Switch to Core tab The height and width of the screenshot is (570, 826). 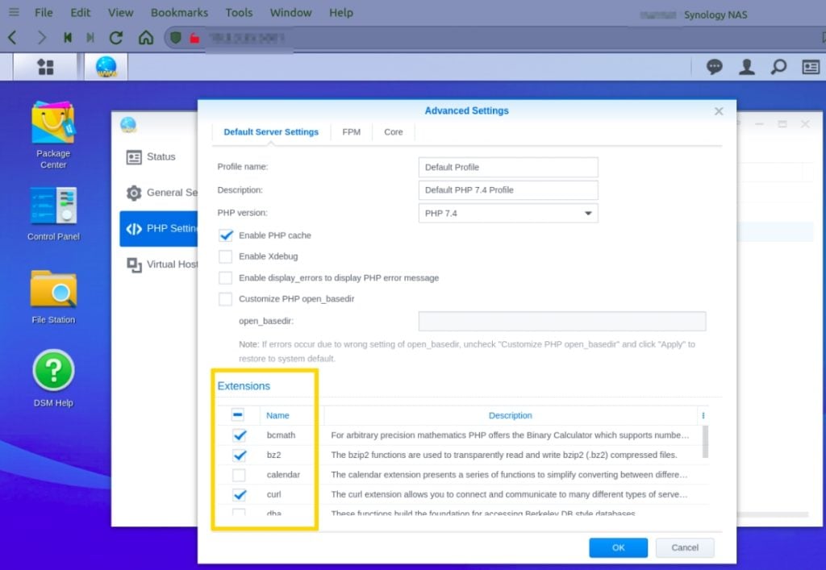click(x=393, y=132)
